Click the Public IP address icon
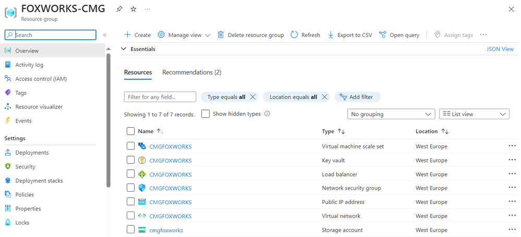Screen dimensions: 521x237 142,202
